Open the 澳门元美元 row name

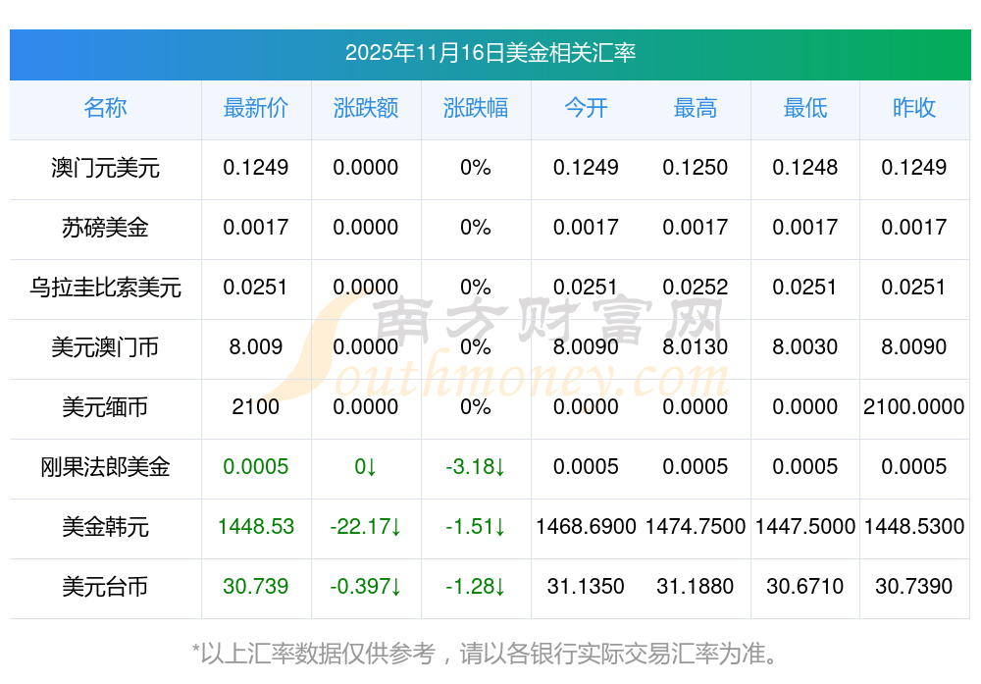105,168
